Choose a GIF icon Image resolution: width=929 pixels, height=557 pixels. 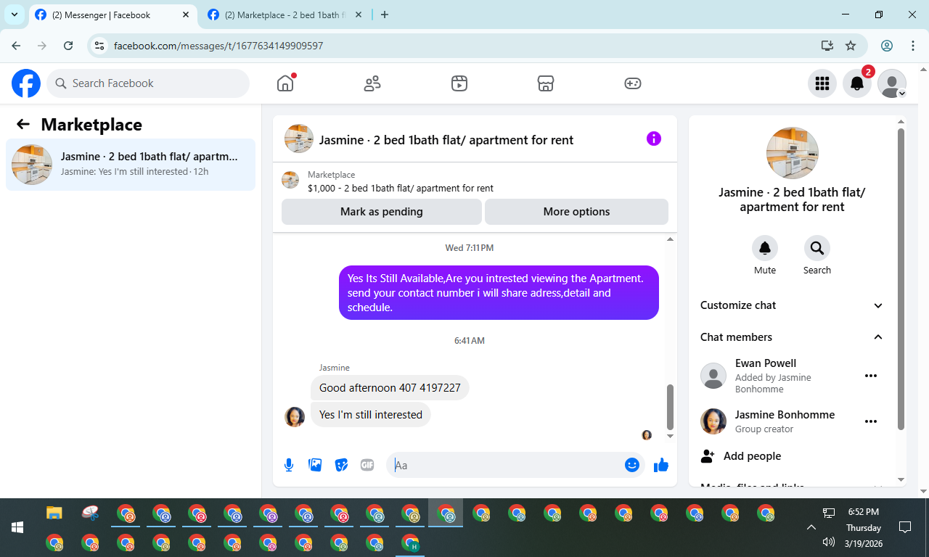[367, 465]
